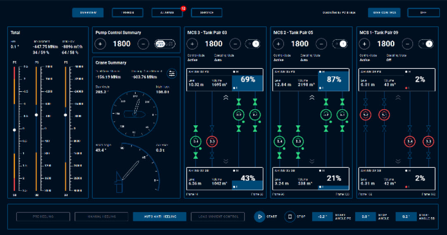Click the Start Angle PS value field
The image size is (447, 235).
click(322, 216)
